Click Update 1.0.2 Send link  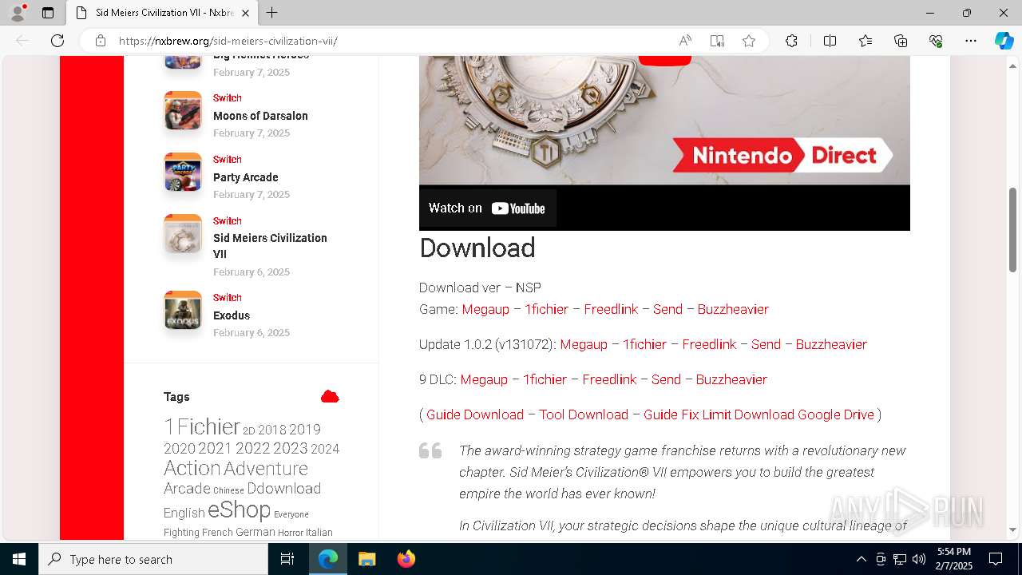point(766,344)
